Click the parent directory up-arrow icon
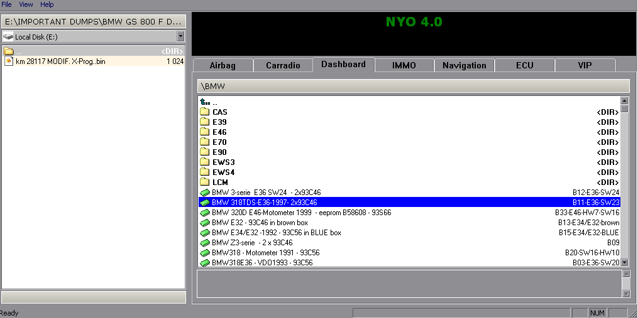 click(204, 102)
